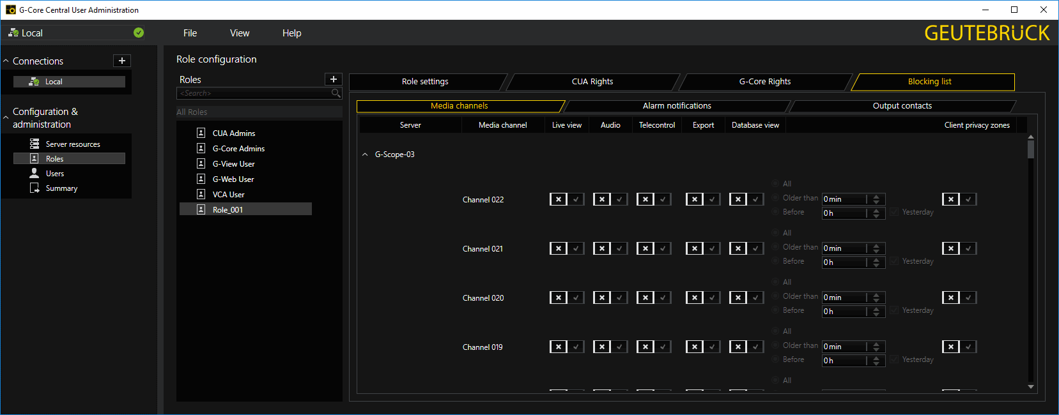Open the Output contacts sub-tab
Viewport: 1059px width, 415px height.
[x=902, y=106]
